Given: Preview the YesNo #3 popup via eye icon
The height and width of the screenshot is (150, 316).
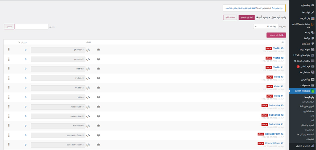Looking at the screenshot, I should point(98,50).
